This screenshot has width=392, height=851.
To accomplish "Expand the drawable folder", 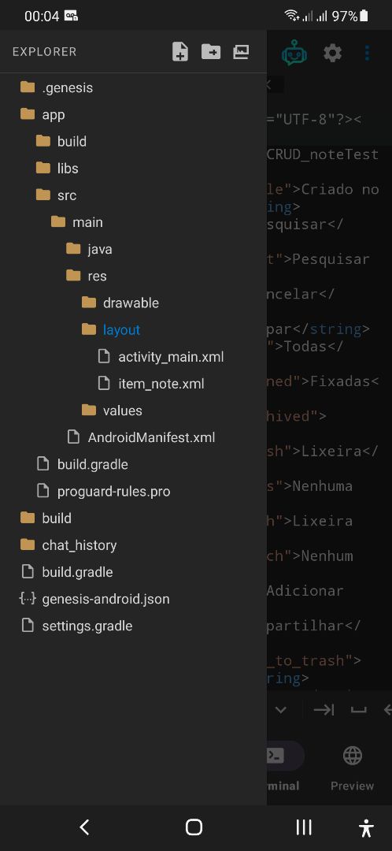I will 133,303.
